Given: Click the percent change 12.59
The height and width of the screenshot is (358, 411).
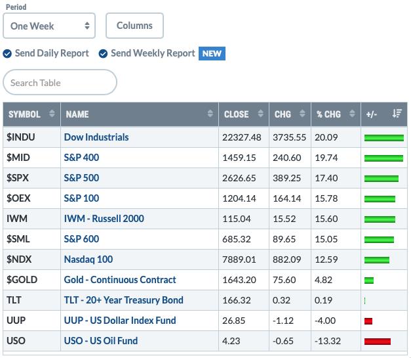Looking at the screenshot, I should coord(326,259).
